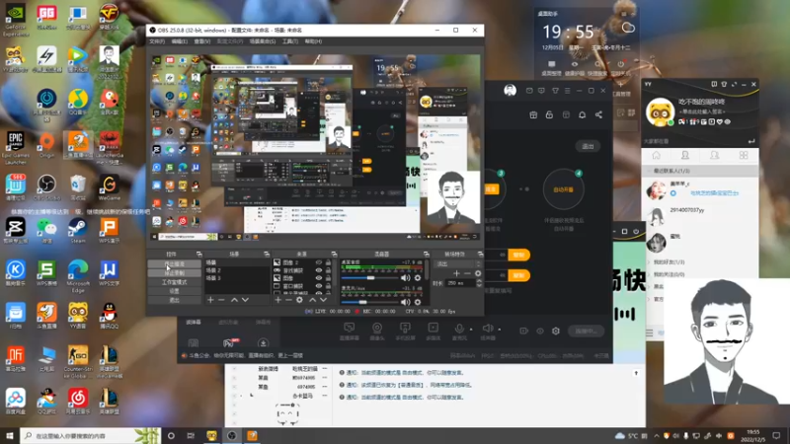Screen dimensions: 790x444
Task: Show hidden tray icons chevron on taskbar
Action: pyautogui.click(x=656, y=436)
